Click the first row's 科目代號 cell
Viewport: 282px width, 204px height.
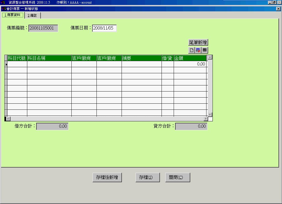[x=17, y=64]
